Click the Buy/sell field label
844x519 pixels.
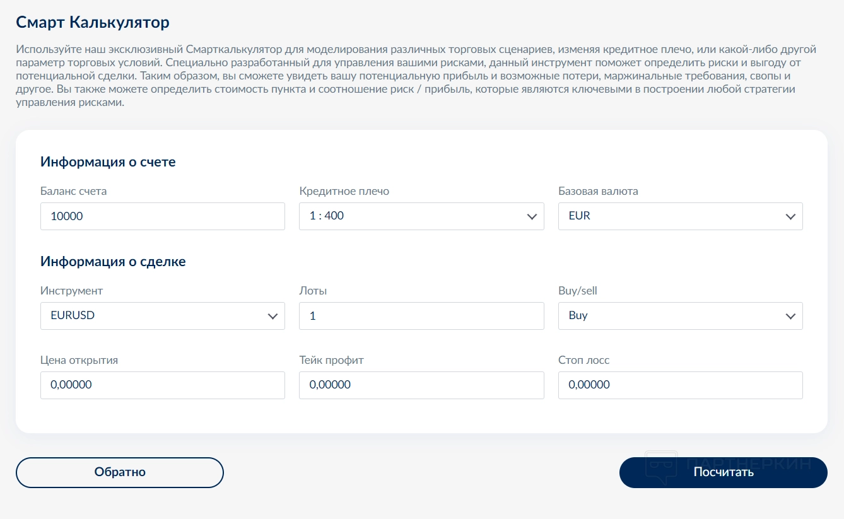coord(578,291)
